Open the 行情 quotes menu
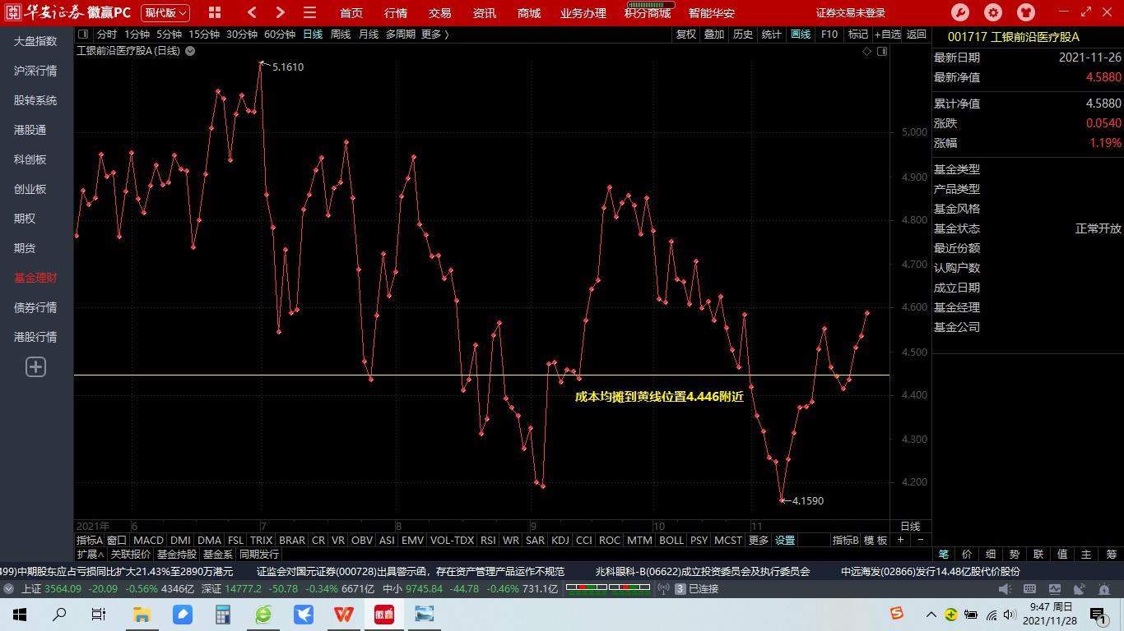The image size is (1124, 631). click(x=396, y=13)
